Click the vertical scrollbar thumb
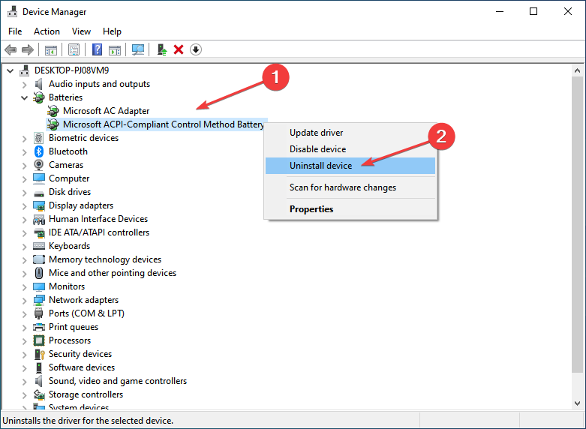Viewport: 586px width, 429px height. [577, 224]
